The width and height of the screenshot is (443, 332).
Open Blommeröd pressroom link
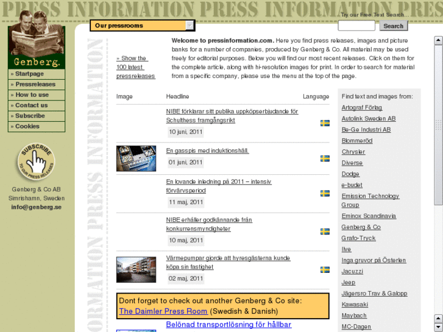pos(357,141)
